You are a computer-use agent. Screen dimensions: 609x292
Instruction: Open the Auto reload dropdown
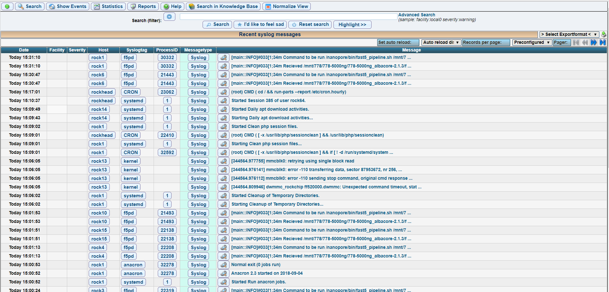[x=441, y=43]
